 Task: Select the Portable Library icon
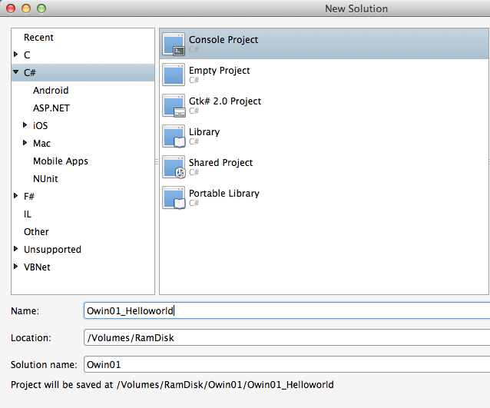click(x=174, y=197)
